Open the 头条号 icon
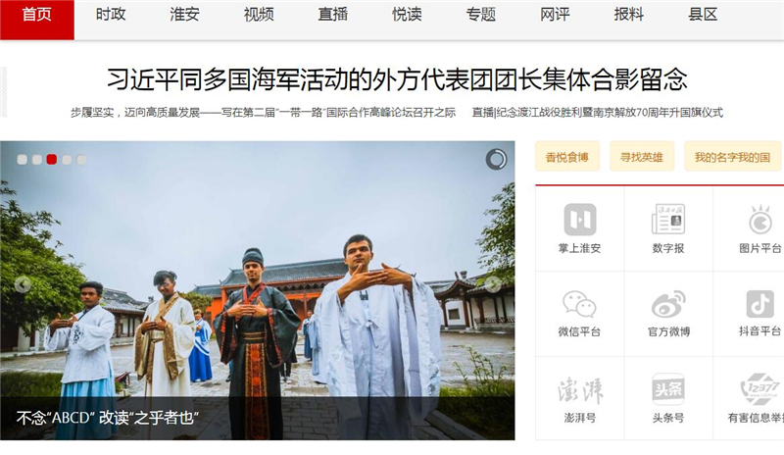 click(668, 389)
